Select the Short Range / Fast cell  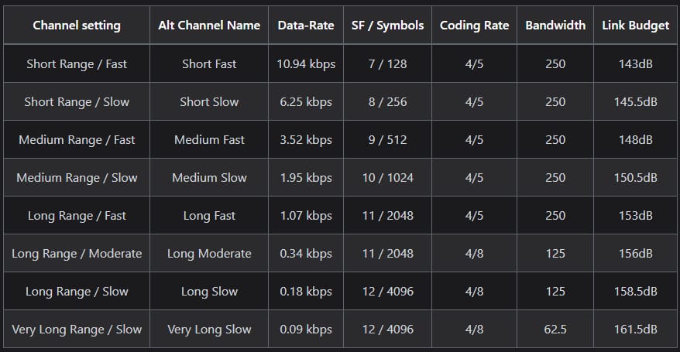pos(77,64)
